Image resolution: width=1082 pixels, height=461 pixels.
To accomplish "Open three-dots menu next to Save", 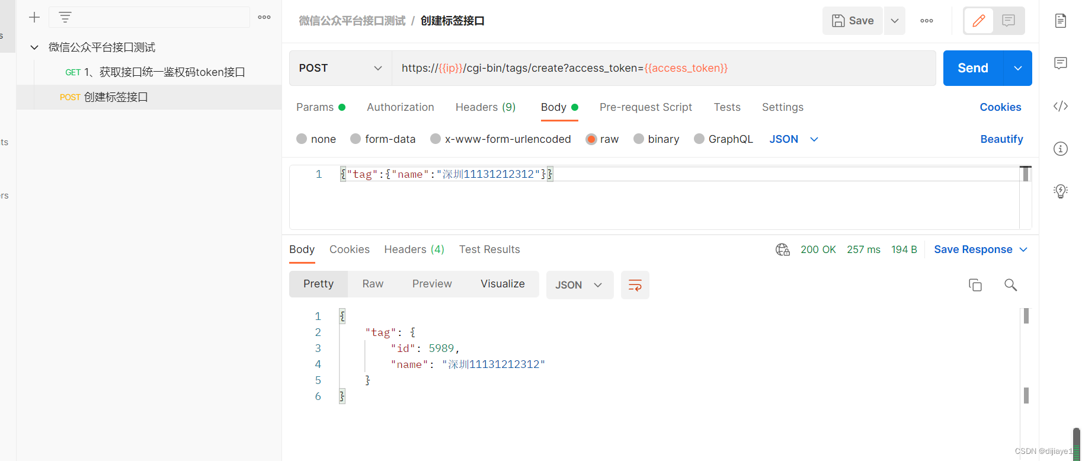I will (927, 21).
